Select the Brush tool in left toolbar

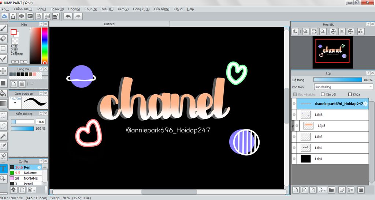point(3,29)
